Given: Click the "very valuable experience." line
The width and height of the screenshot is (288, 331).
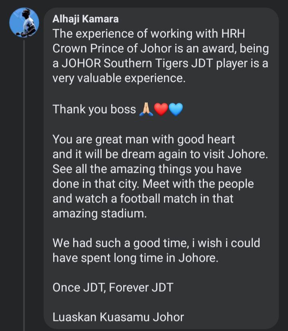Looking at the screenshot, I should point(119,78).
